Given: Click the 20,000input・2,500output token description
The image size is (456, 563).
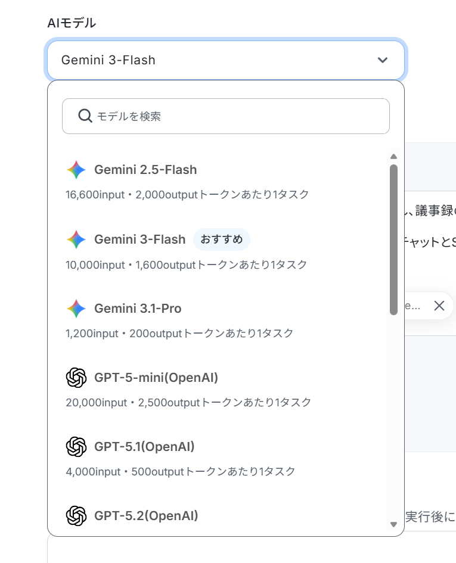Looking at the screenshot, I should click(188, 403).
